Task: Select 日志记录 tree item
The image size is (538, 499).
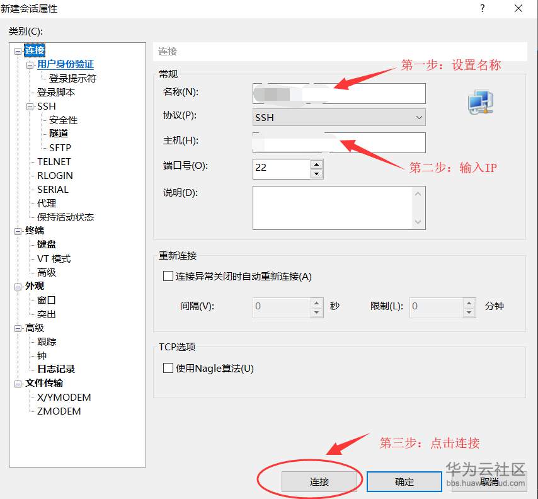Action: point(56,369)
